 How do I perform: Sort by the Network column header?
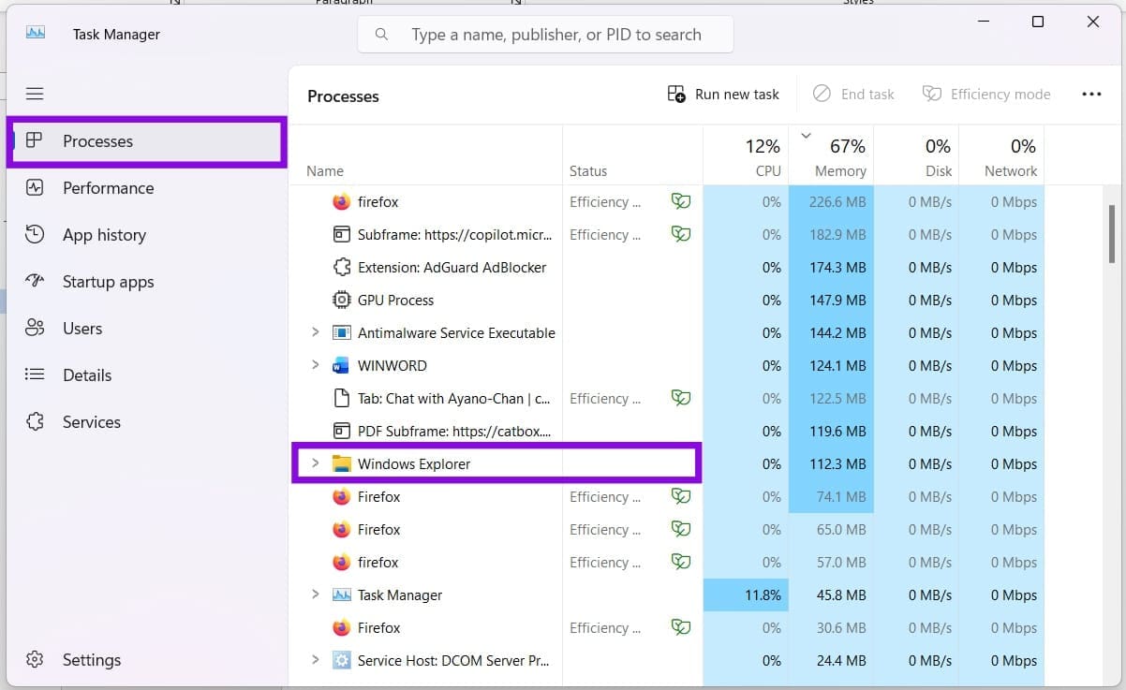point(1001,155)
